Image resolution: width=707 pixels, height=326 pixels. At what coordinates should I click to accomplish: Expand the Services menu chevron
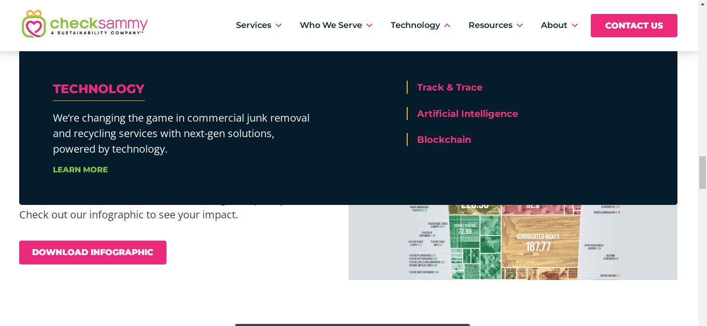pos(279,25)
